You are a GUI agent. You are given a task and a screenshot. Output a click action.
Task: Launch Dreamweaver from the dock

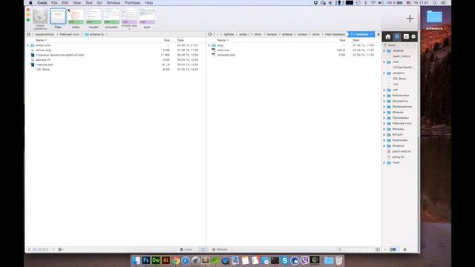[156, 260]
